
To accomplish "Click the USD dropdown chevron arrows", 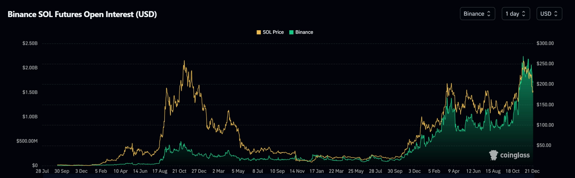I will (x=556, y=14).
